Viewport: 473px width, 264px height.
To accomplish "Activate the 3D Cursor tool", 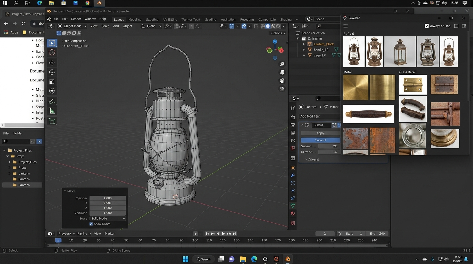I will [x=52, y=52].
